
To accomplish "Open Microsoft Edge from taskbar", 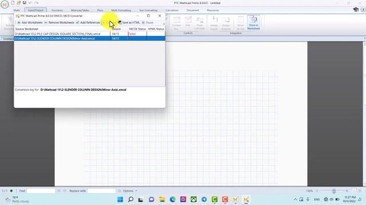I will 173,199.
